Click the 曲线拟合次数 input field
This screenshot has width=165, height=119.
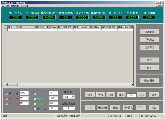69,108
